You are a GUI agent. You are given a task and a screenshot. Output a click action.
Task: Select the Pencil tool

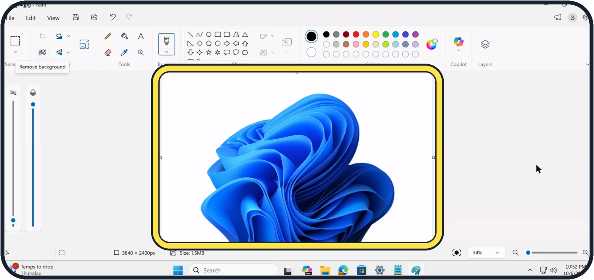[x=108, y=36]
